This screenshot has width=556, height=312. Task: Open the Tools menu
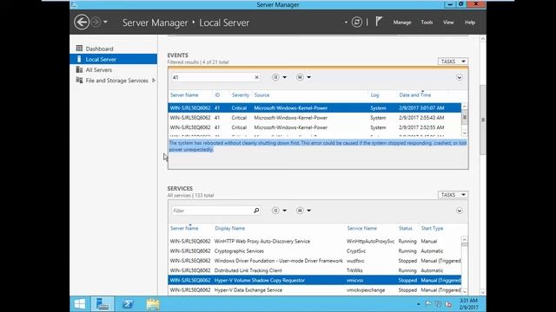point(427,23)
